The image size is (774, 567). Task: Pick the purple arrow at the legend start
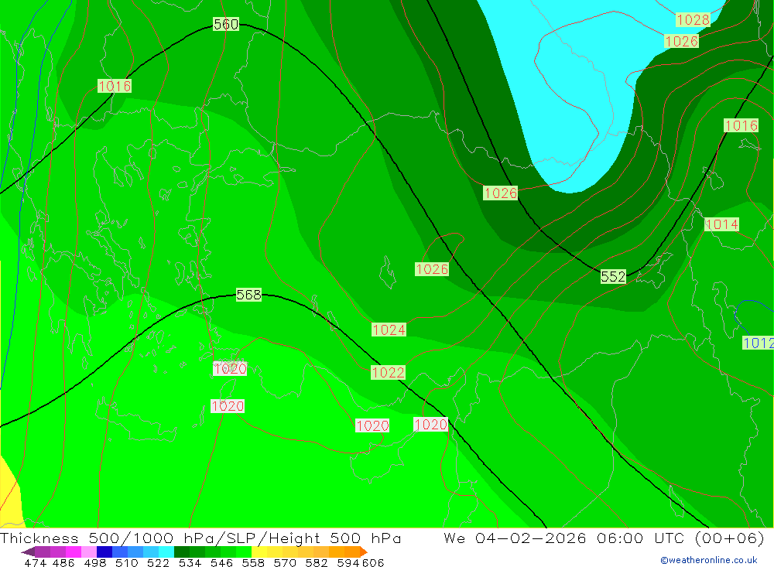tap(28, 552)
